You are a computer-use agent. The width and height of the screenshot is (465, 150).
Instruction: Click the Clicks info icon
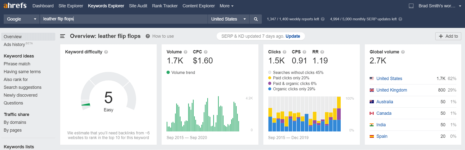click(285, 52)
